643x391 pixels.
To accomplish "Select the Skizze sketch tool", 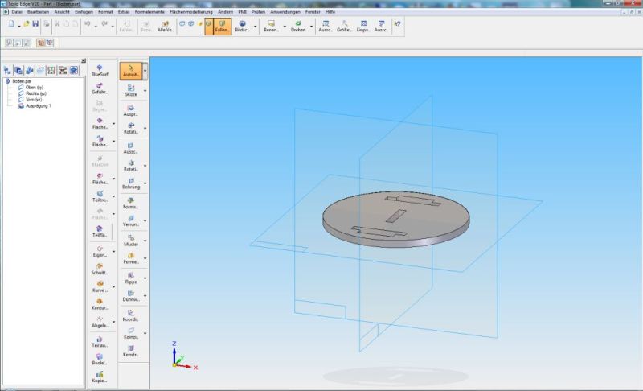I will pyautogui.click(x=130, y=91).
